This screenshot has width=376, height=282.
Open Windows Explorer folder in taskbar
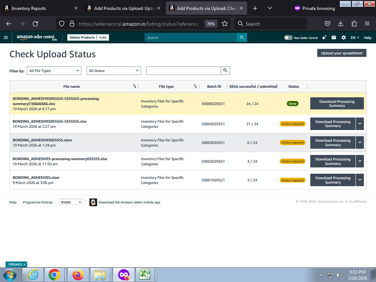pos(100,275)
